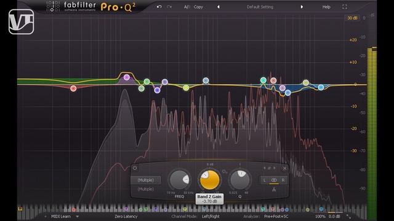This screenshot has height=221, width=394.
Task: Click the interface resize icon
Action: 348,217
